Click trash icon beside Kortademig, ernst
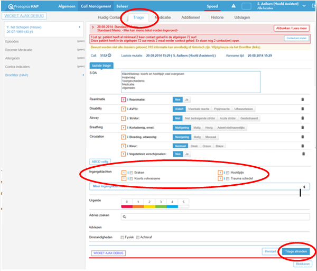Viewport: 317px width, 271px height. point(303,128)
